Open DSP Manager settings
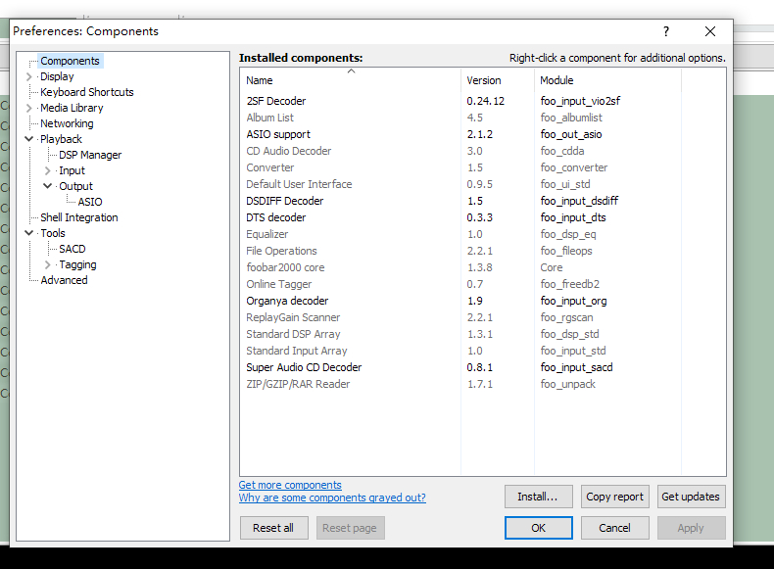 pos(90,155)
